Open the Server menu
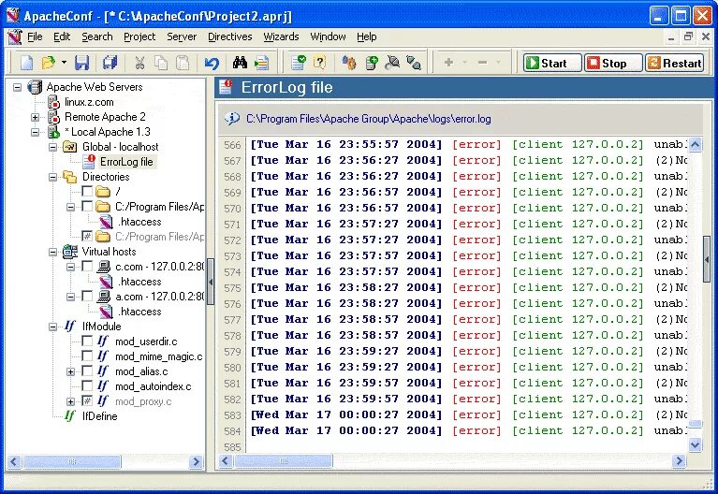Viewport: 718px width, 494px height. [x=182, y=36]
